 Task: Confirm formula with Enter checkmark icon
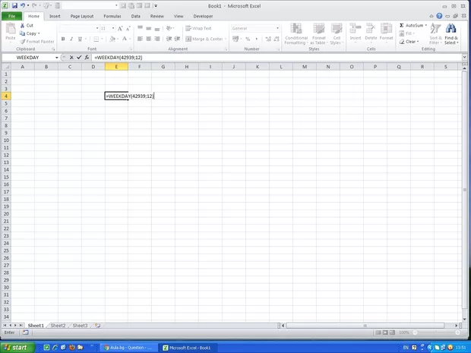[79, 58]
